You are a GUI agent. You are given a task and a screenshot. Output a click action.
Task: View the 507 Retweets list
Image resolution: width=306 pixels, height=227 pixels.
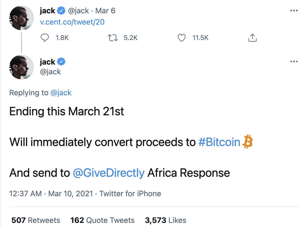tap(36, 220)
